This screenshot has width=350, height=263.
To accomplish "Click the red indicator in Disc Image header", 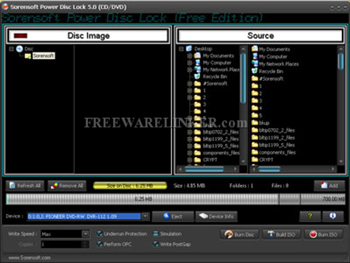I will tap(20, 36).
